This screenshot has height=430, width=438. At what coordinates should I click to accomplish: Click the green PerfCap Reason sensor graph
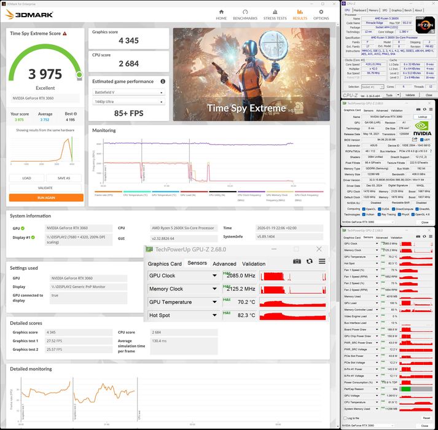tap(416, 389)
